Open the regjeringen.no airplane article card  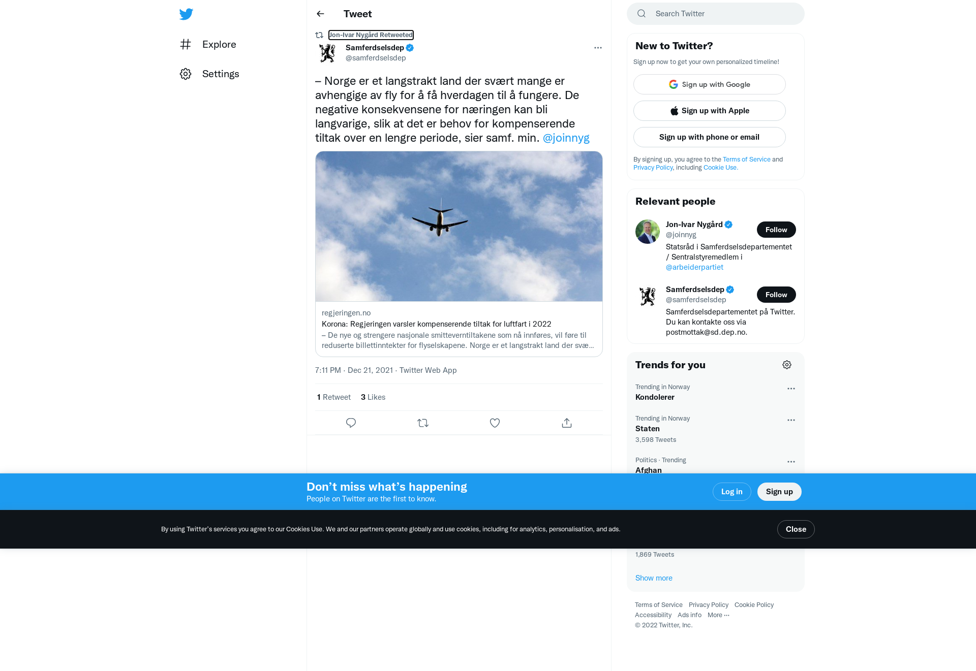pos(459,254)
